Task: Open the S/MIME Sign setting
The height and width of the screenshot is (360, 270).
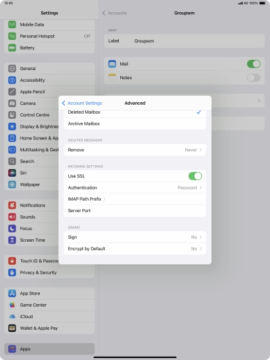Action: coord(135,237)
